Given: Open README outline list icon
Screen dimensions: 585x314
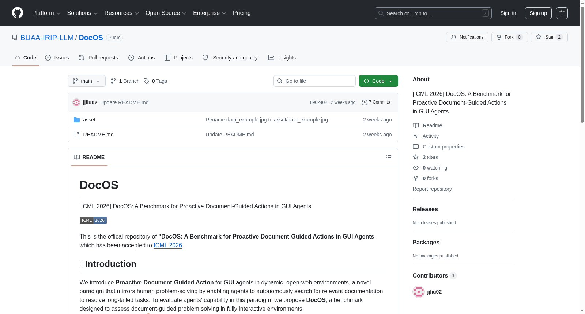Looking at the screenshot, I should click(x=389, y=157).
